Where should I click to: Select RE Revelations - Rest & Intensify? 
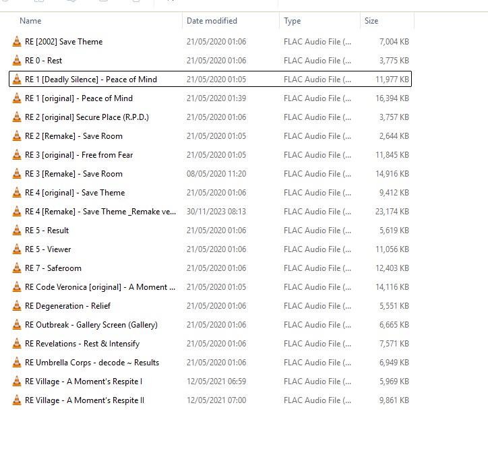pyautogui.click(x=82, y=344)
